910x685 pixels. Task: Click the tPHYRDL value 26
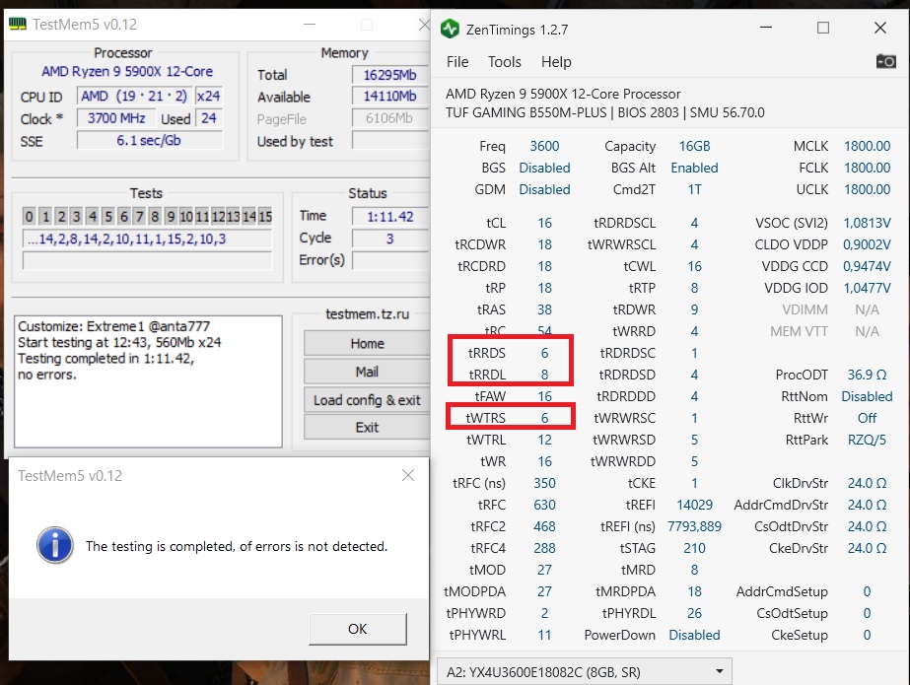[694, 613]
